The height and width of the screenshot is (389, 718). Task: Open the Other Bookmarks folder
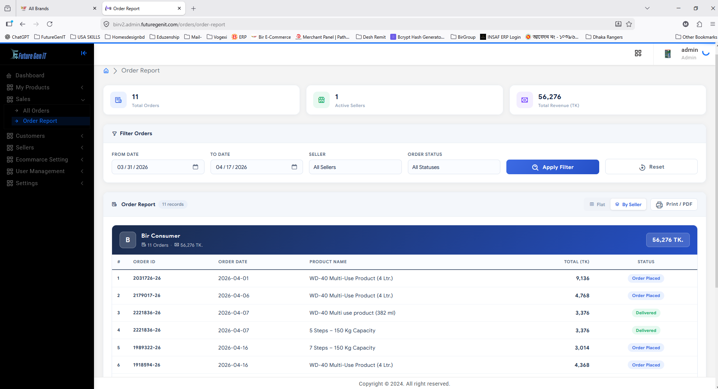[696, 37]
